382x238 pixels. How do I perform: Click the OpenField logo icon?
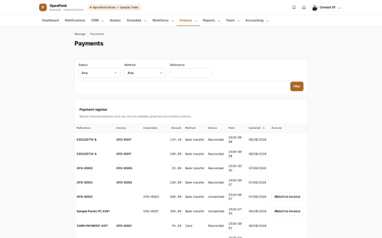point(43,7)
